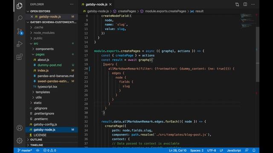The width and height of the screenshot is (273, 153).
Task: Open Source Control view with 5 changes
Action: coord(20,31)
